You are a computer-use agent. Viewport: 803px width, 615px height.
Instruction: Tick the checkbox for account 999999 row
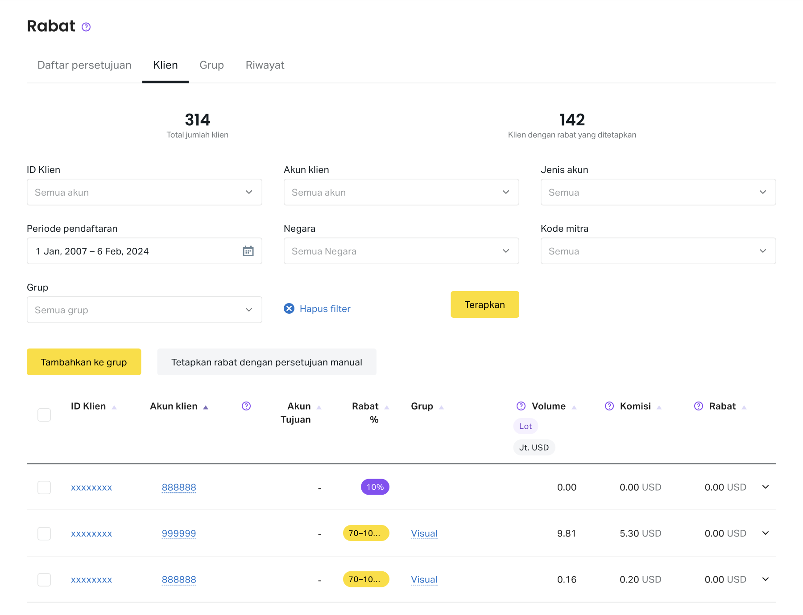[44, 533]
